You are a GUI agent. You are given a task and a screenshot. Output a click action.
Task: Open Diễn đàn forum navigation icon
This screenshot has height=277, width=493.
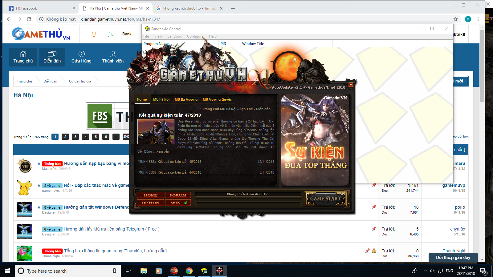coord(52,57)
